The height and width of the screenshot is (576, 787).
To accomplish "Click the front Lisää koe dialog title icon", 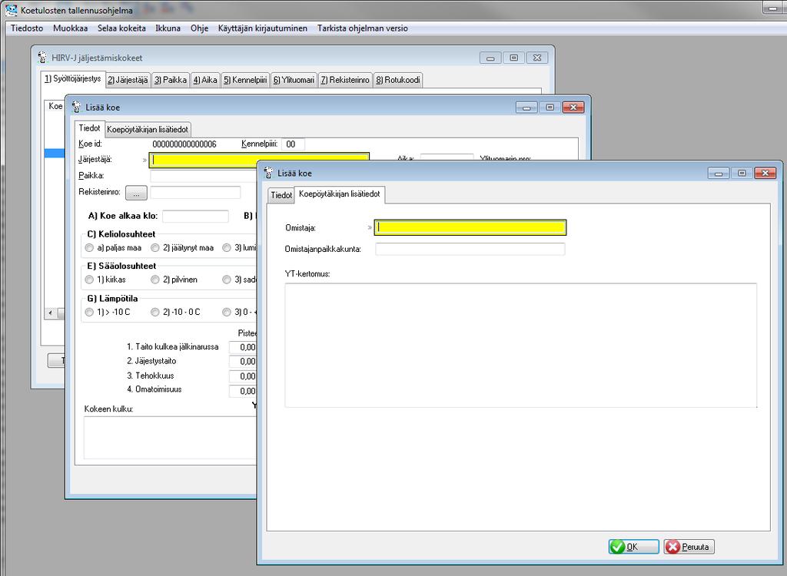I will (x=268, y=173).
